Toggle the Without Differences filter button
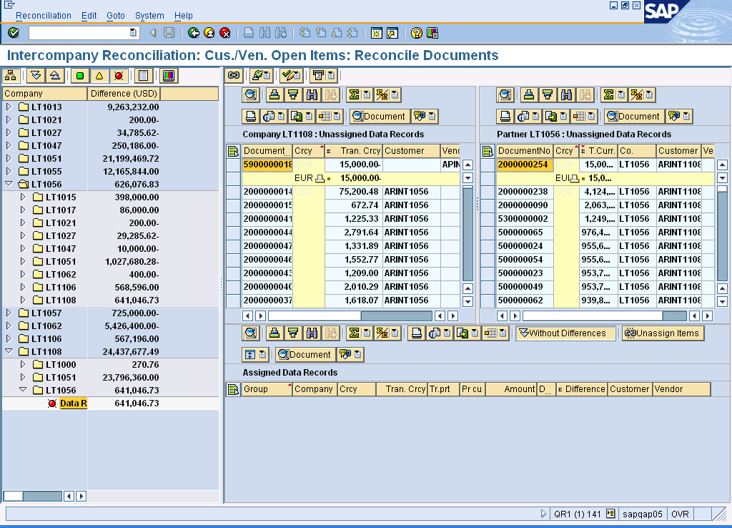The image size is (732, 528). (565, 333)
